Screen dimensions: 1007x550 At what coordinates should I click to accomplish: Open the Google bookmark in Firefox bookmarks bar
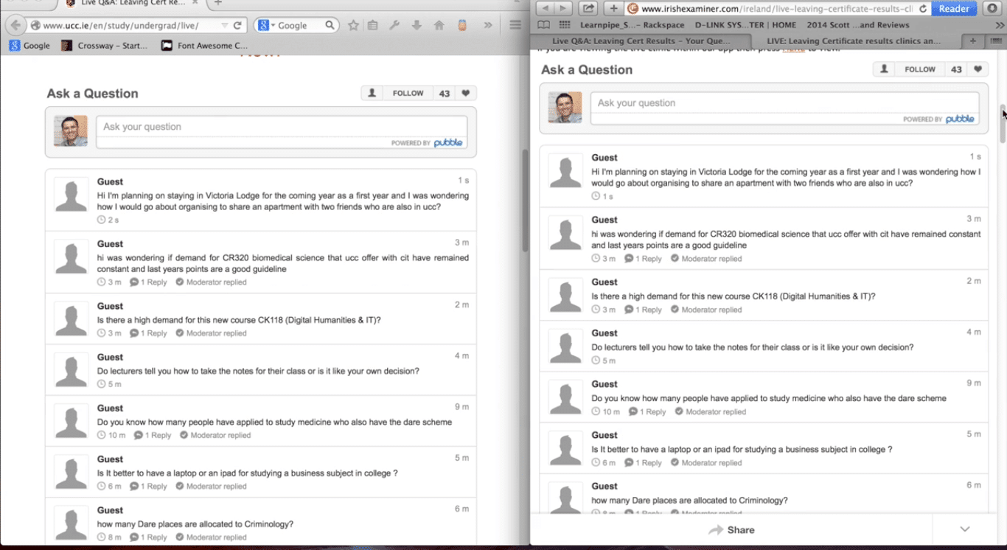tap(29, 46)
